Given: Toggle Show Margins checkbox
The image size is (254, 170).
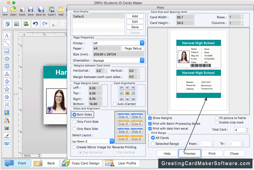Looking at the screenshot, I should [x=150, y=118].
